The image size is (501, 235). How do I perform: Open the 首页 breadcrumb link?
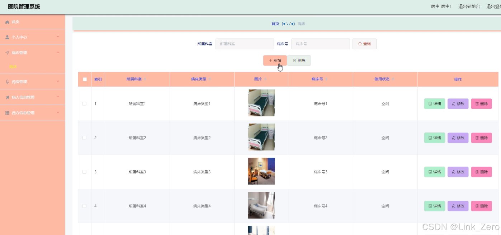click(x=275, y=23)
